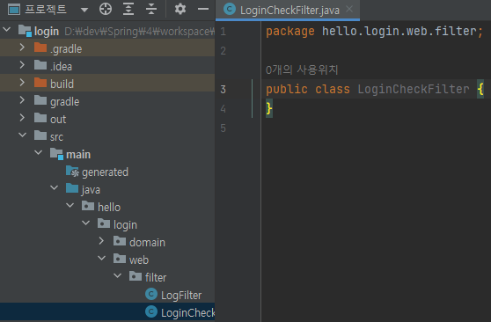Viewport: 491px width, 322px height.
Task: Click line number 3 in gutter
Action: [x=223, y=90]
